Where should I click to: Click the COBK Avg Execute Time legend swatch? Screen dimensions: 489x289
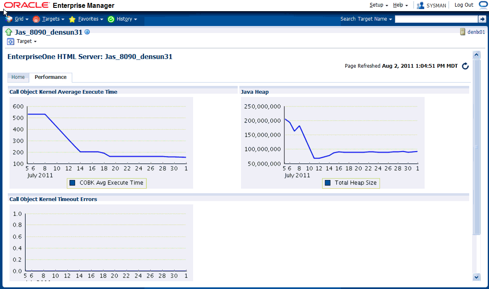click(72, 183)
